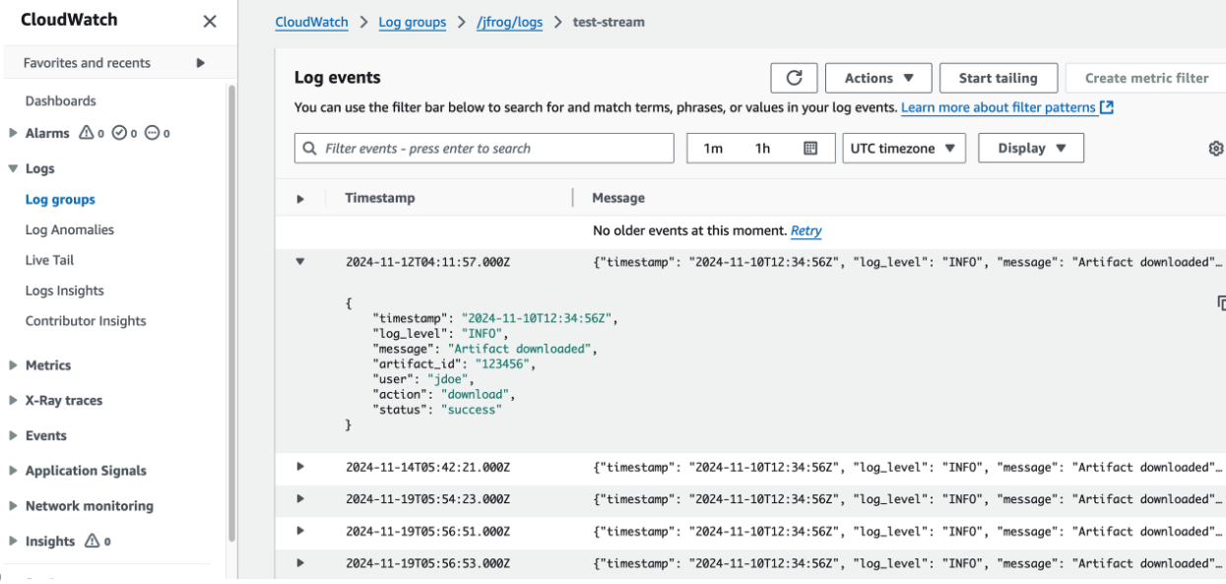Click the filter events search field
Screen dimensions: 1226x584
coord(484,148)
